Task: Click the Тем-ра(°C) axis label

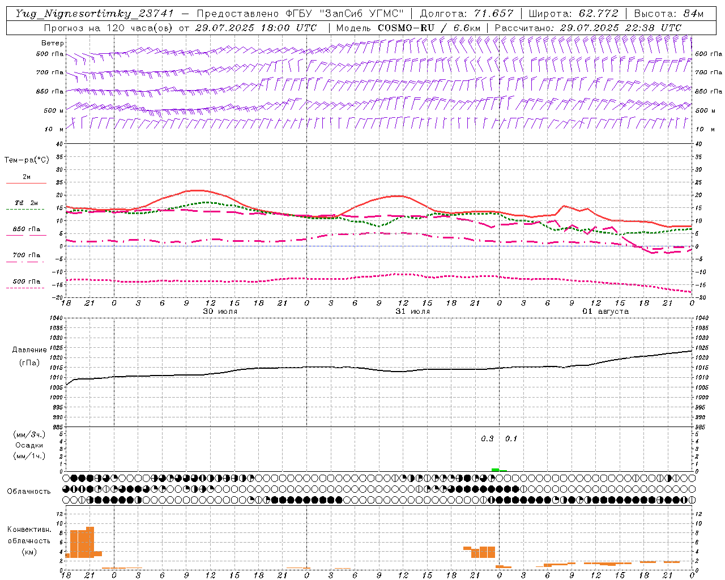Action: (27, 160)
